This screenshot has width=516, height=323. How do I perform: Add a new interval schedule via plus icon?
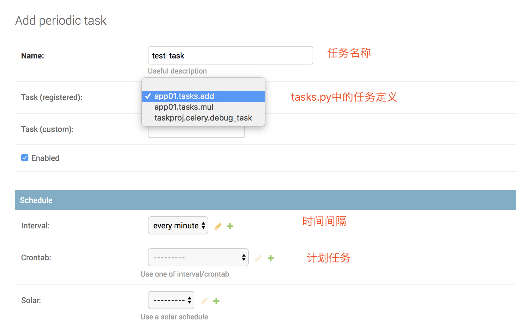point(230,226)
